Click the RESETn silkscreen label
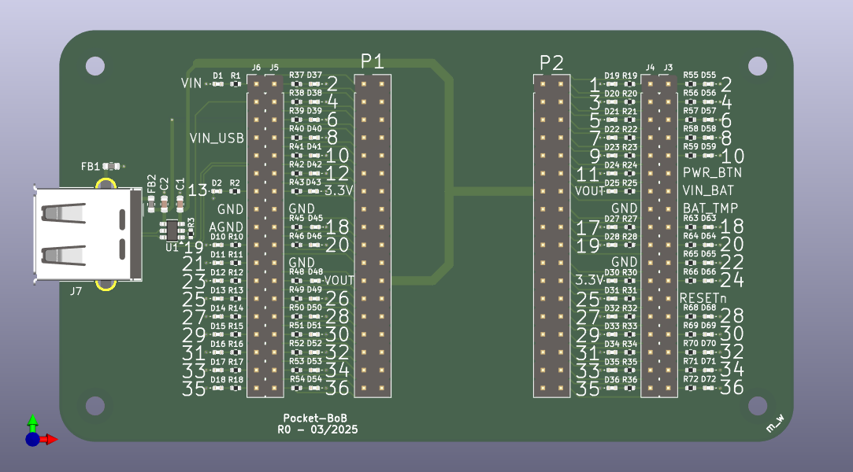 coord(703,298)
